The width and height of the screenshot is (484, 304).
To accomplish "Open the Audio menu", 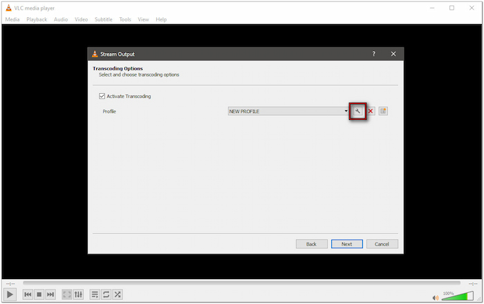I will tap(61, 19).
